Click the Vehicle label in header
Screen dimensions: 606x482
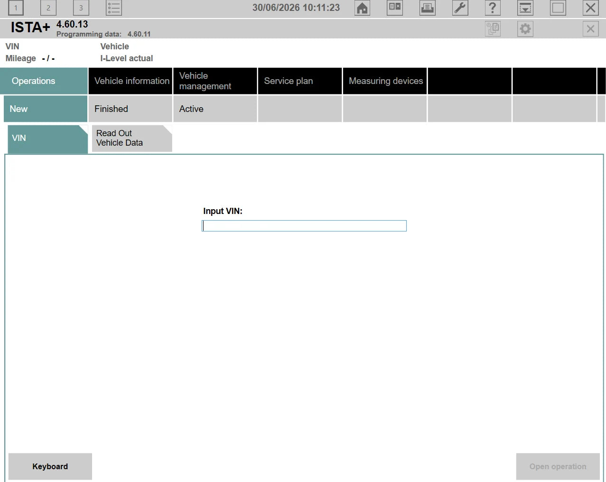coord(115,46)
